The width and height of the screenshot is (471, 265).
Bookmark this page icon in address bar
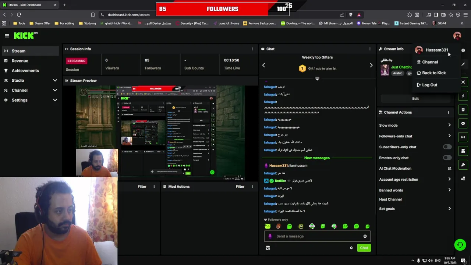click(93, 15)
